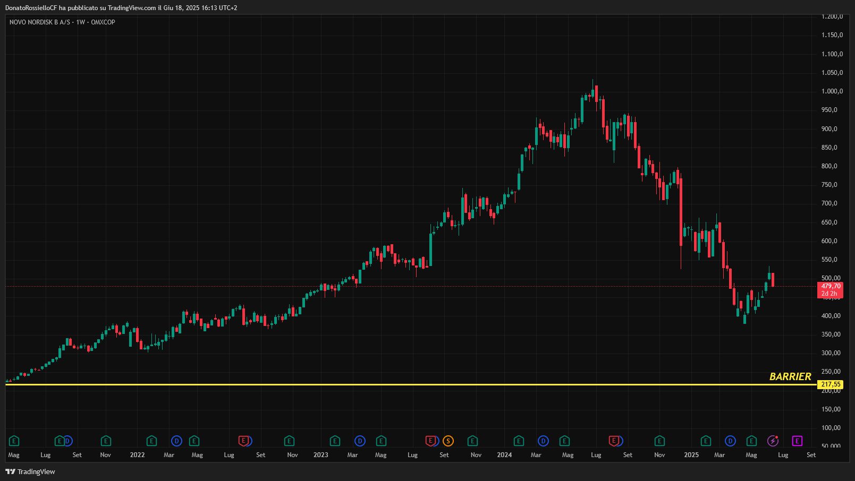This screenshot has width=855, height=481.
Task: Click the 2023 year label on time axis
Action: tap(321, 455)
